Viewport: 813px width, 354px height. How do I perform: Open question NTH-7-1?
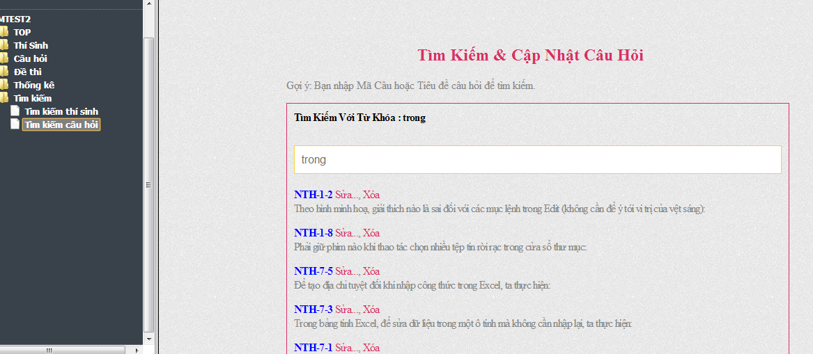[313, 348]
